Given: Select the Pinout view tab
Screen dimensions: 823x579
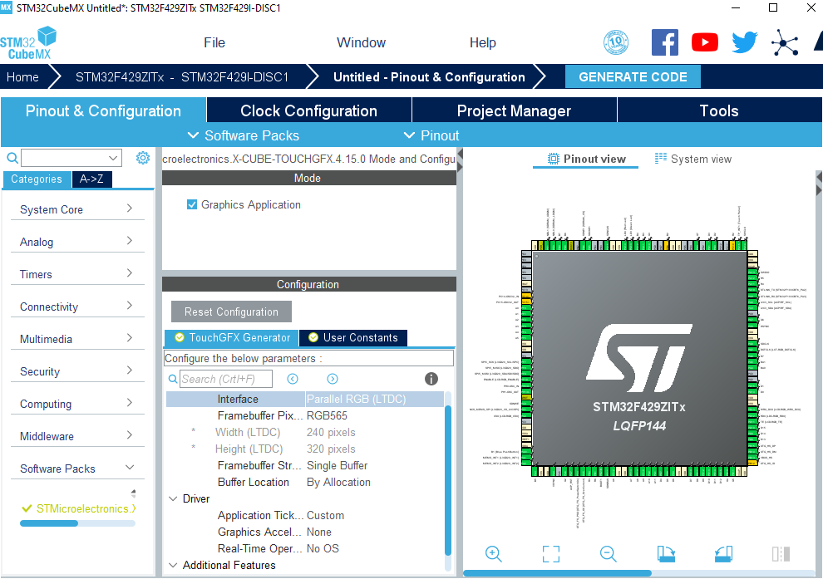Looking at the screenshot, I should point(586,159).
